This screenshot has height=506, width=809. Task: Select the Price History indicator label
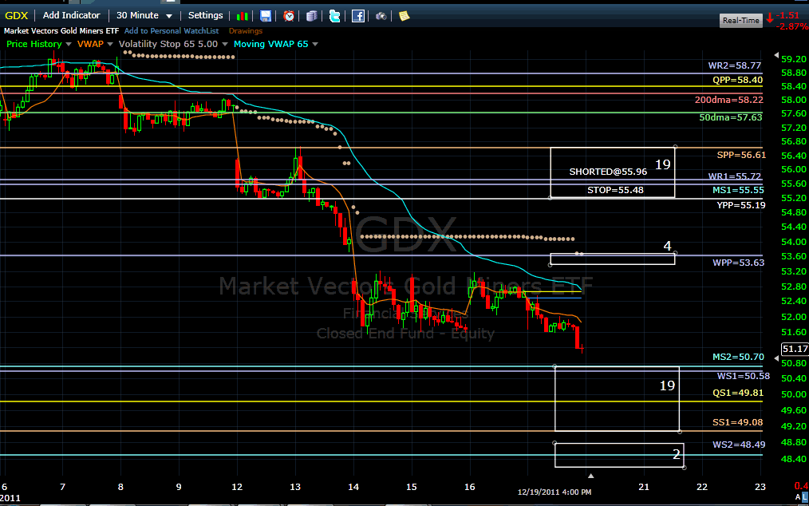(x=34, y=44)
